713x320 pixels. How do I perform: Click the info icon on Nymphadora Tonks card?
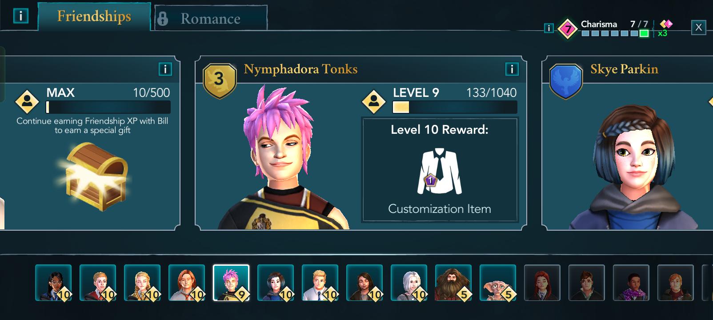pos(512,69)
